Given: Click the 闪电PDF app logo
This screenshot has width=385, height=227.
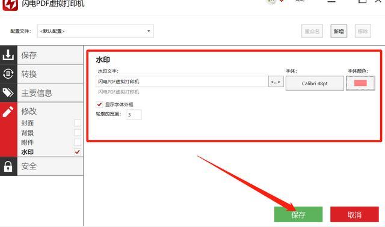Looking at the screenshot, I should [x=10, y=5].
